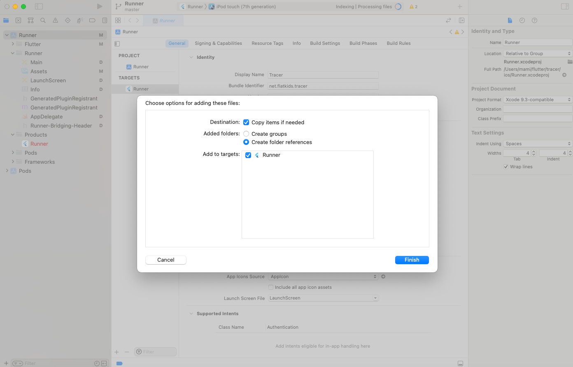Switch to the Build Settings tab
Screen dimensions: 573x367
point(325,43)
